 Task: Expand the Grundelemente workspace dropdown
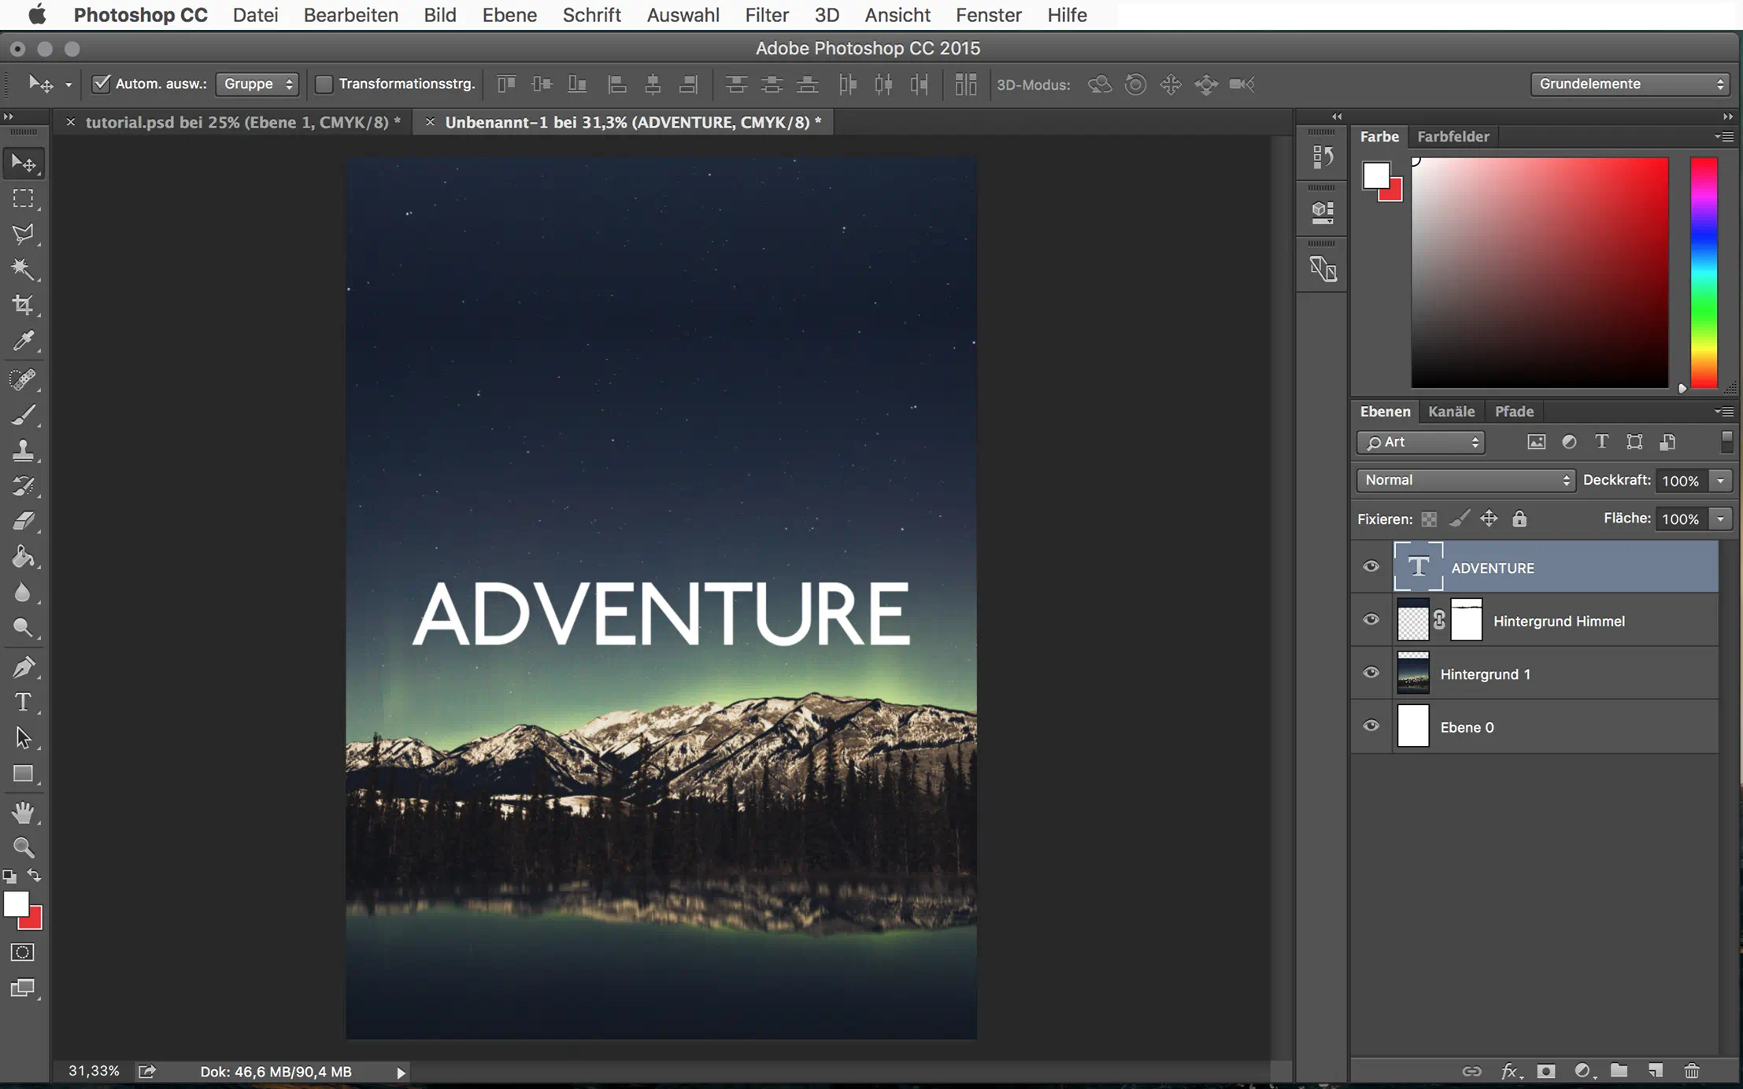point(1630,83)
